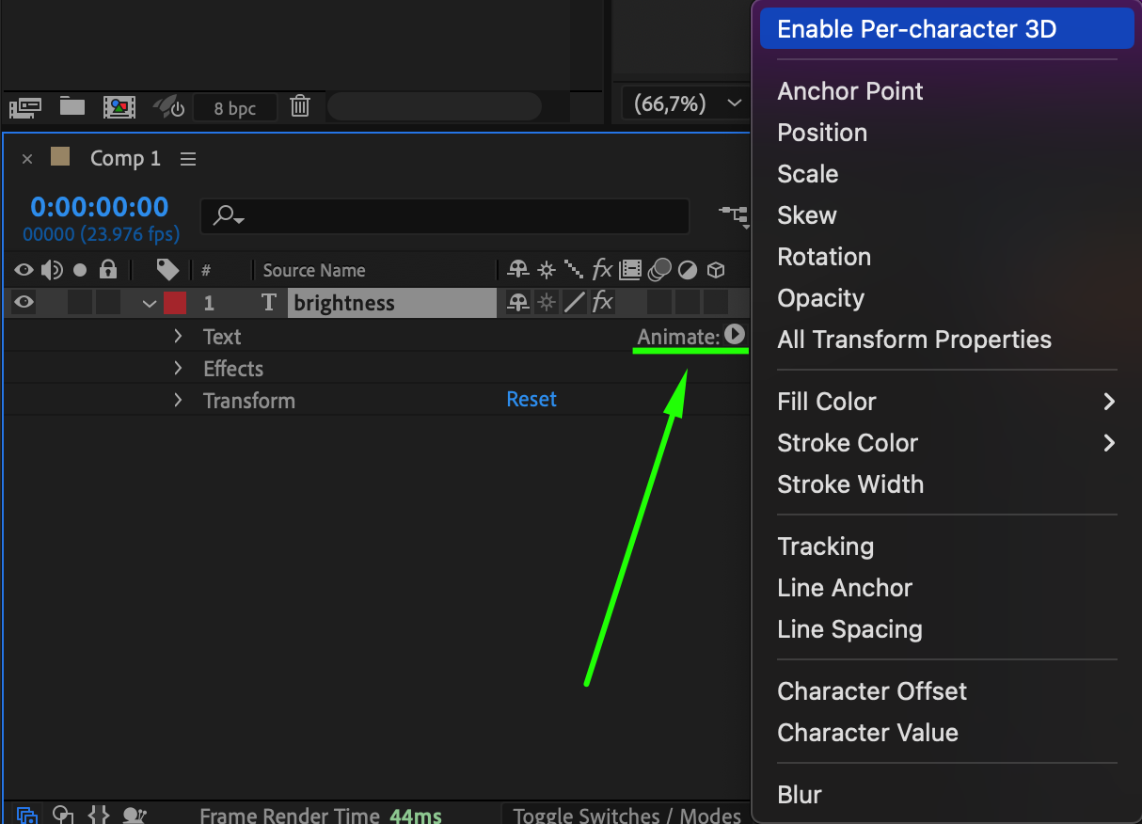Viewport: 1142px width, 824px height.
Task: Click the trash icon to delete selected item
Action: click(300, 106)
